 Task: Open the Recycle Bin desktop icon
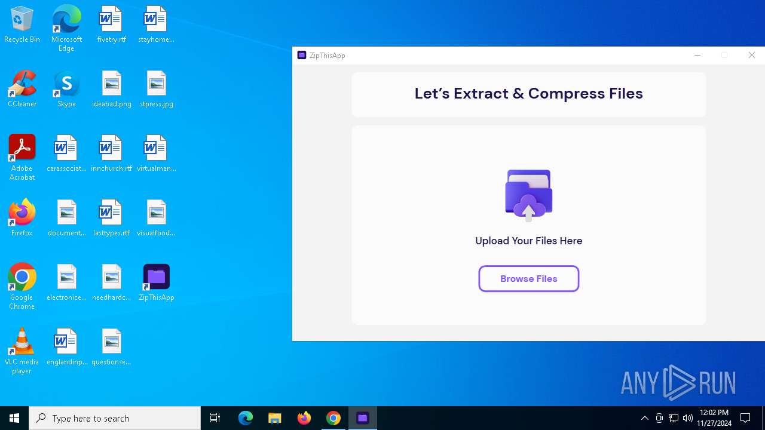[x=22, y=25]
